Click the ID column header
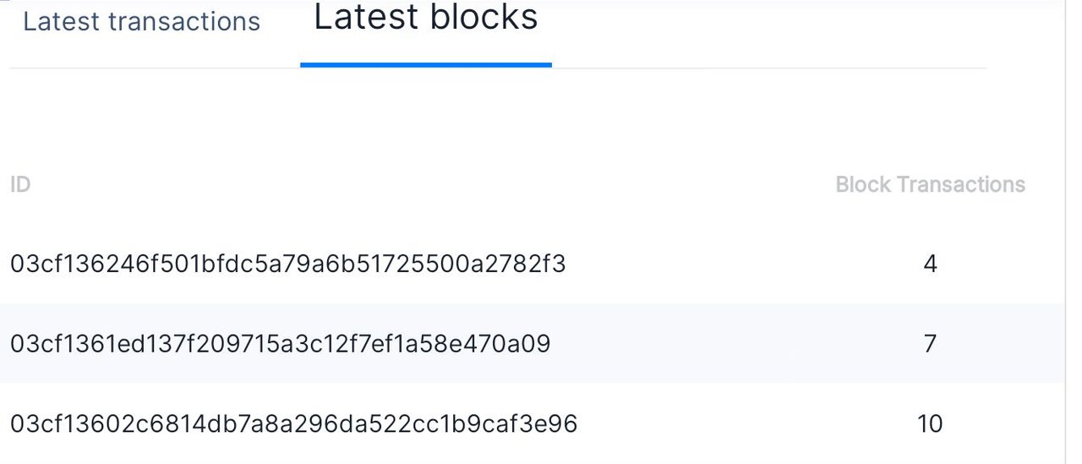This screenshot has height=464, width=1082. click(x=20, y=184)
